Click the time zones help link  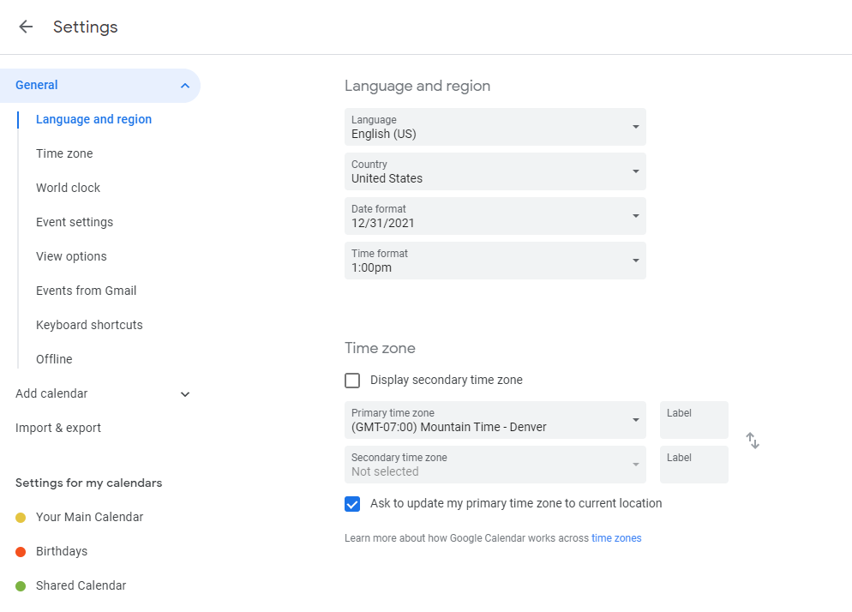pos(616,538)
